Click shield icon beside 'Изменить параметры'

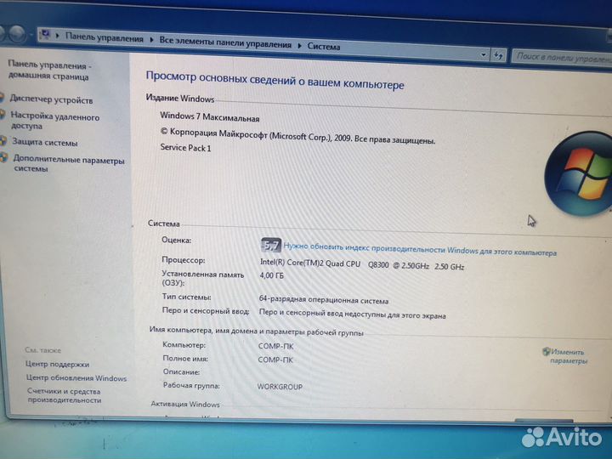tap(546, 351)
